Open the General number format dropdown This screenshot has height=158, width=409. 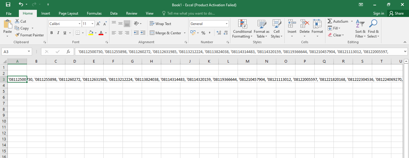point(227,24)
